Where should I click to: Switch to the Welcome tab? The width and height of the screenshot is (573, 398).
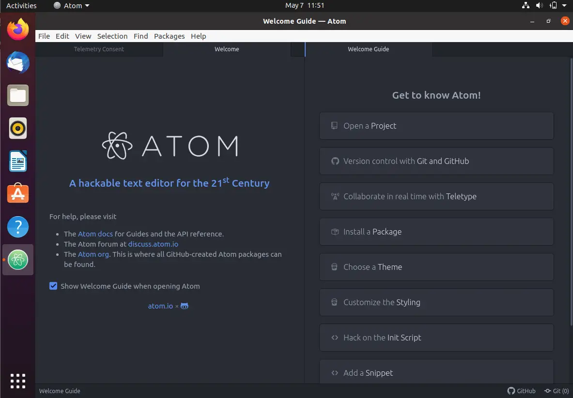(x=227, y=49)
